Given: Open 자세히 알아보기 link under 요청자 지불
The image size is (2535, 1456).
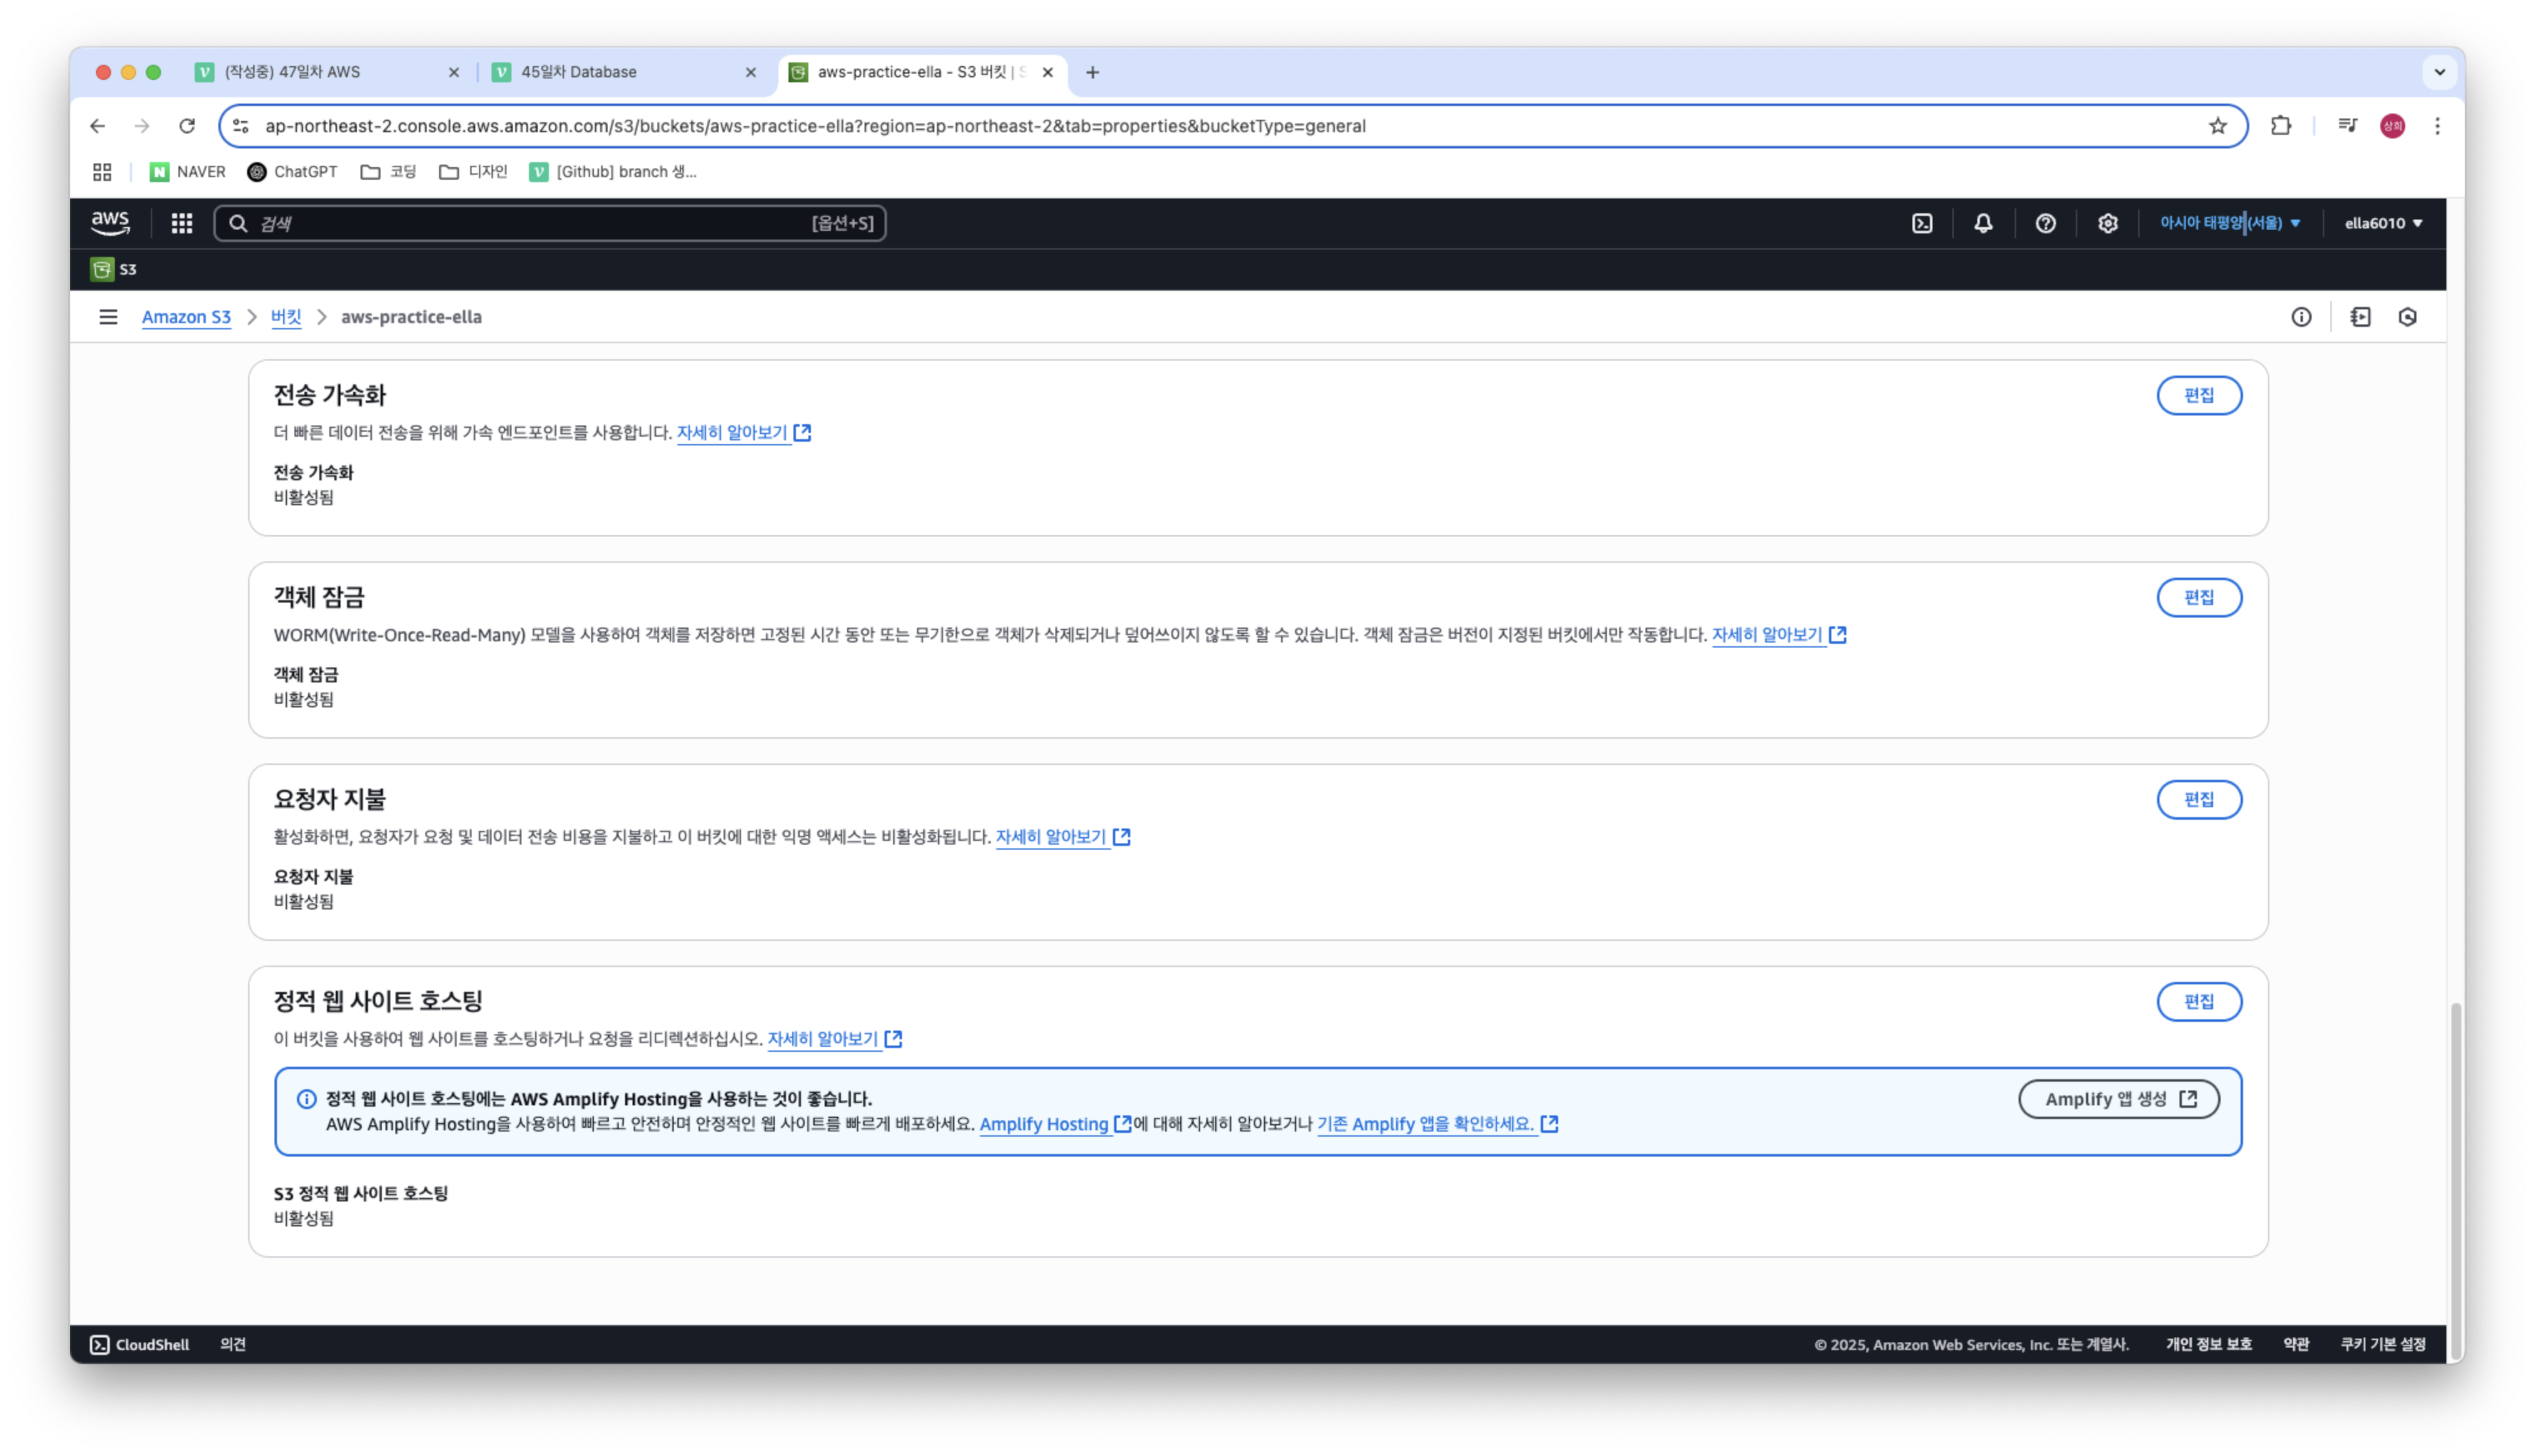Looking at the screenshot, I should point(1062,837).
